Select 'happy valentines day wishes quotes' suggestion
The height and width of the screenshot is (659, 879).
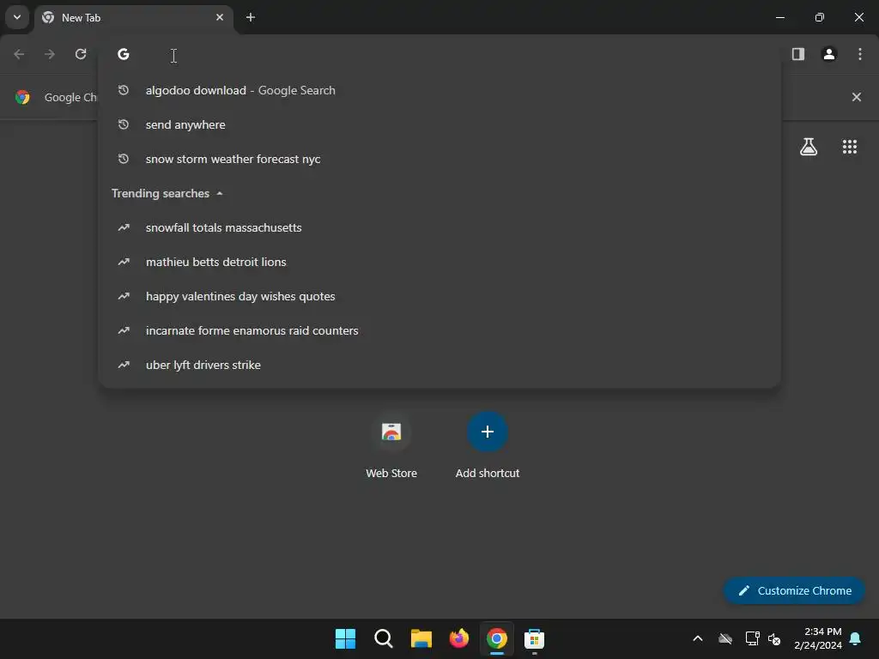[439, 296]
